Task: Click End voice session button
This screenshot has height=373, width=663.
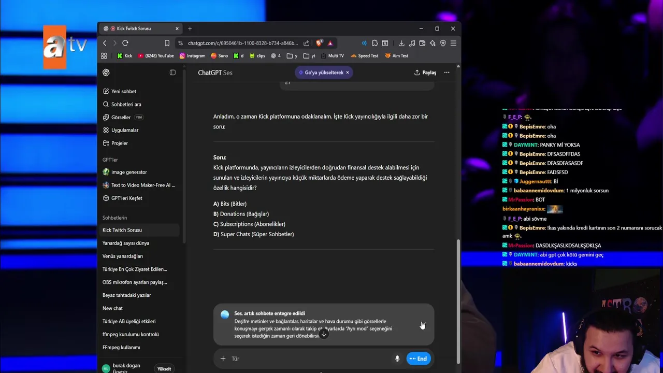Action: coord(419,358)
